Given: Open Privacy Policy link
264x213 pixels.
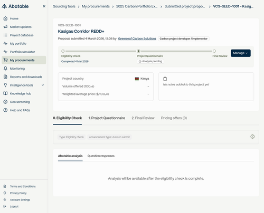Looking at the screenshot, I should pyautogui.click(x=18, y=193).
